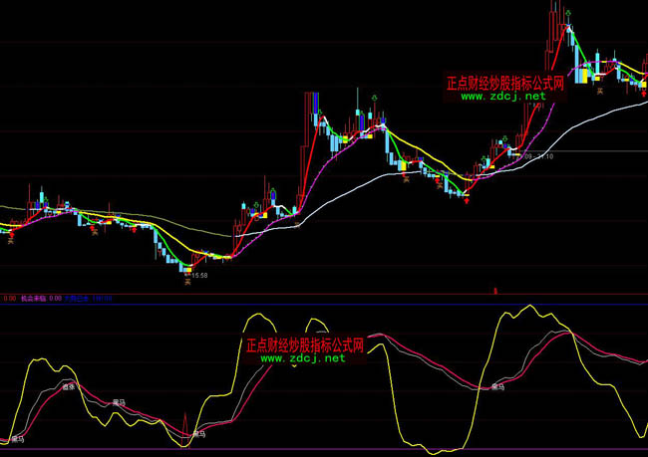Click the 15.58 low price label
The width and height of the screenshot is (648, 457).
199,274
